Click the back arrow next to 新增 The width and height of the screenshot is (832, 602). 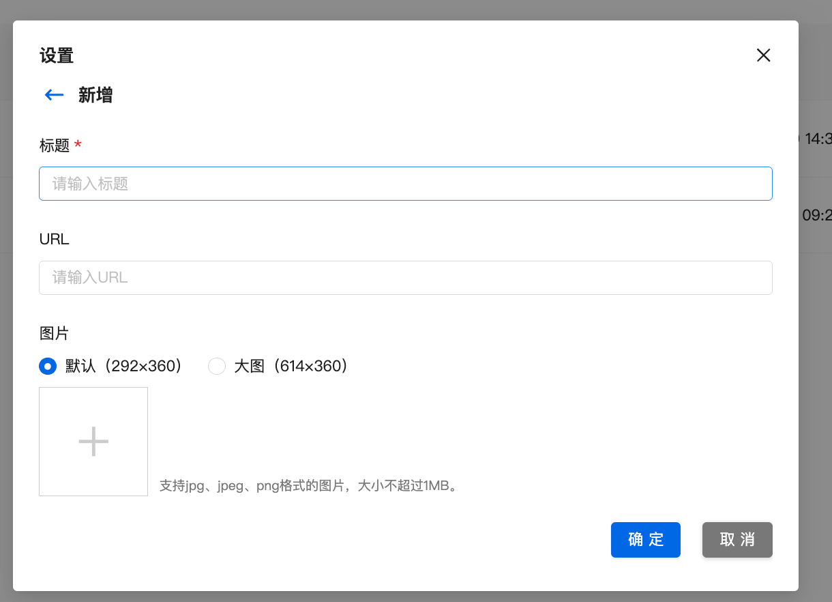tap(54, 95)
